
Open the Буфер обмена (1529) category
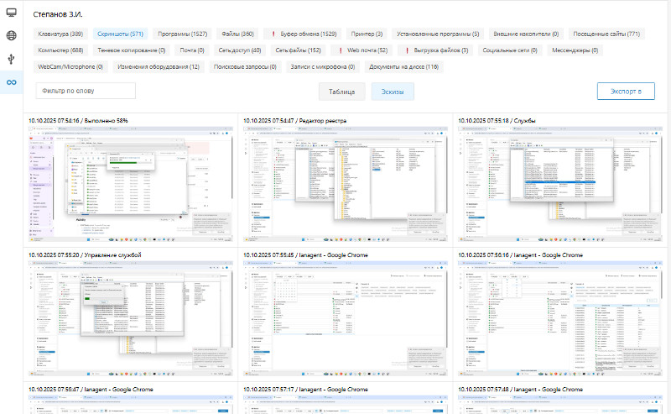[x=303, y=34]
